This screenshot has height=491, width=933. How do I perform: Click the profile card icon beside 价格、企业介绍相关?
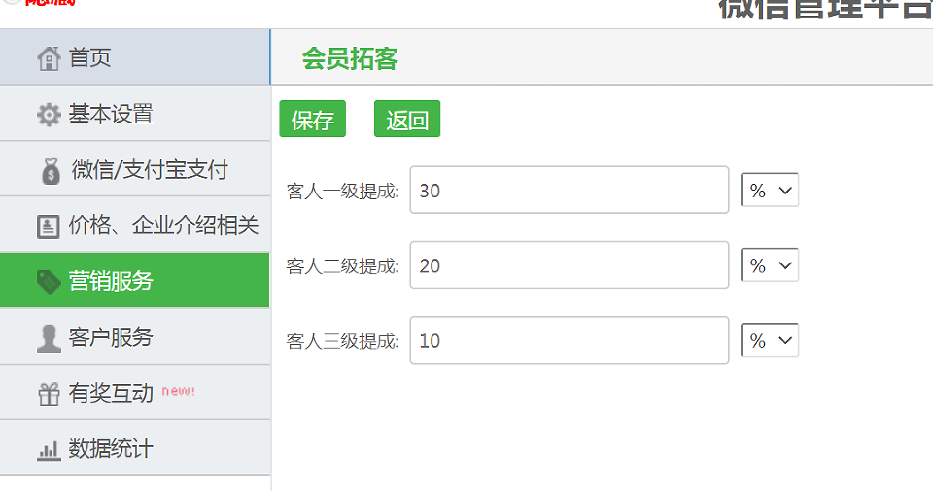[49, 227]
